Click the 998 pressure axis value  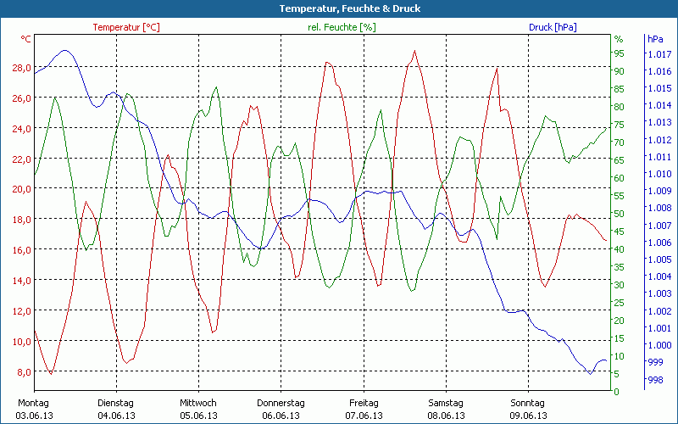[655, 379]
